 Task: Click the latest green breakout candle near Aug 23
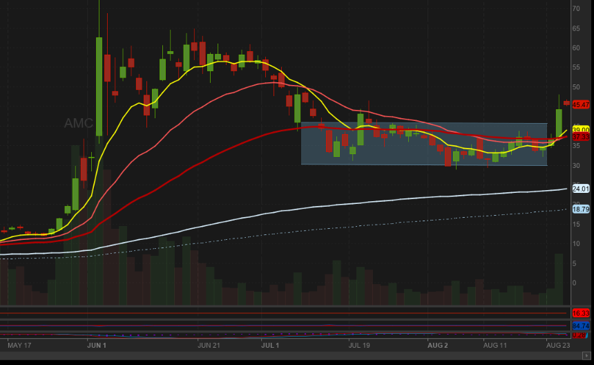[559, 123]
